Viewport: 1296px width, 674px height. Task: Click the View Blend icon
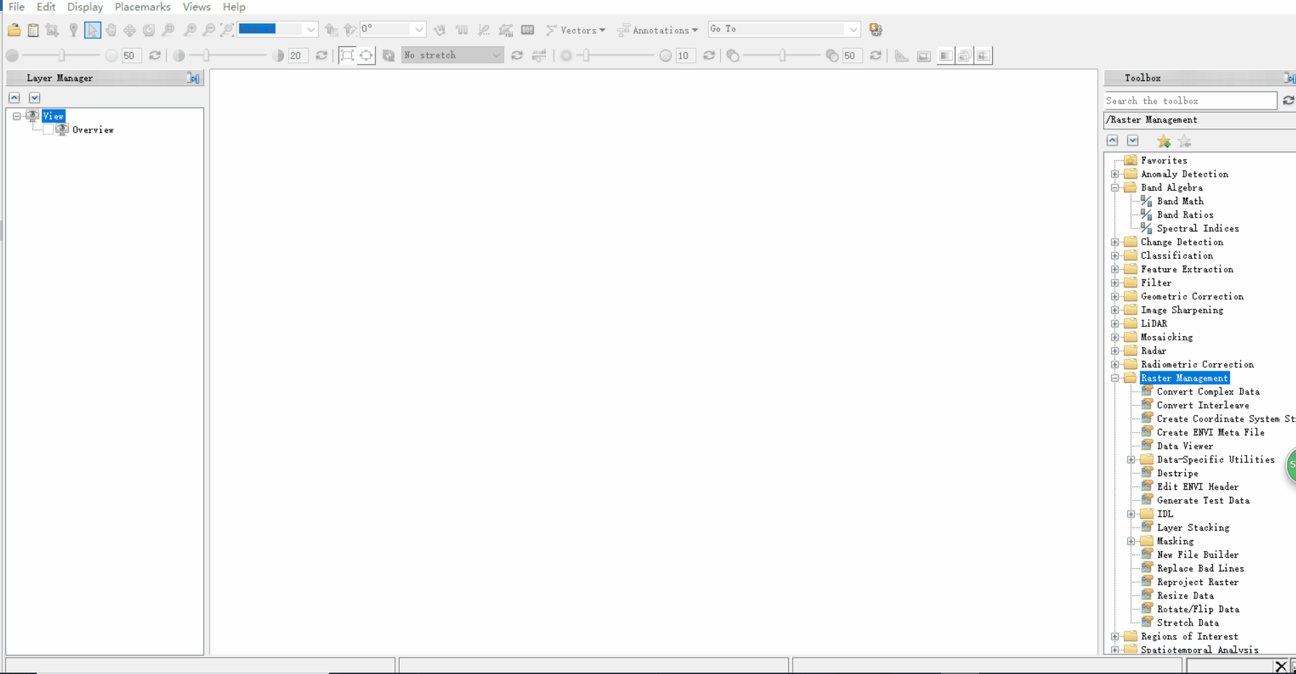coord(946,56)
